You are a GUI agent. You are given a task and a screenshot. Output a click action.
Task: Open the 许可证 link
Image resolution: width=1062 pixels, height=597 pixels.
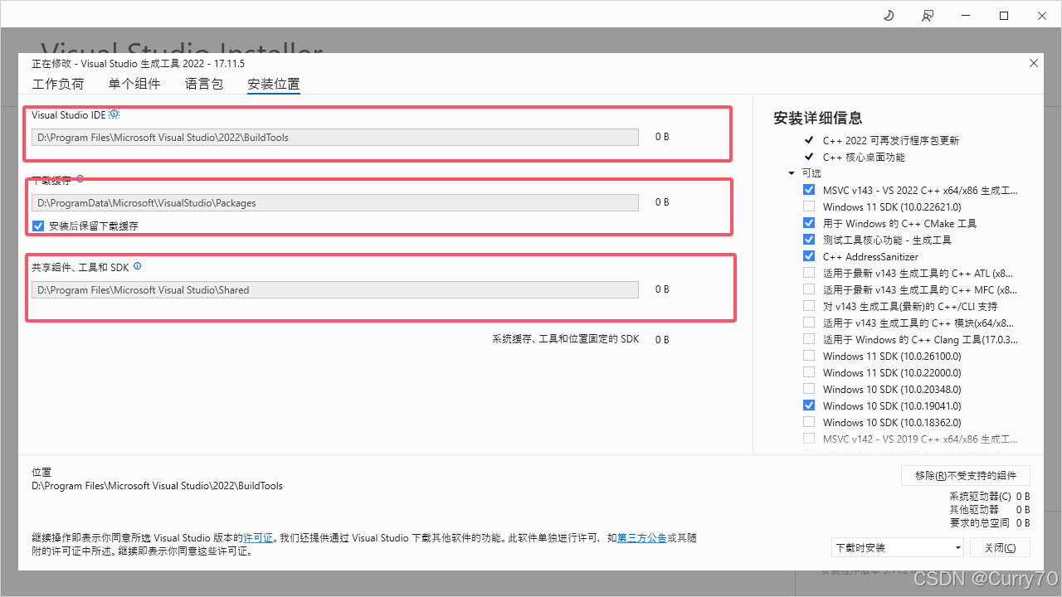(x=258, y=538)
